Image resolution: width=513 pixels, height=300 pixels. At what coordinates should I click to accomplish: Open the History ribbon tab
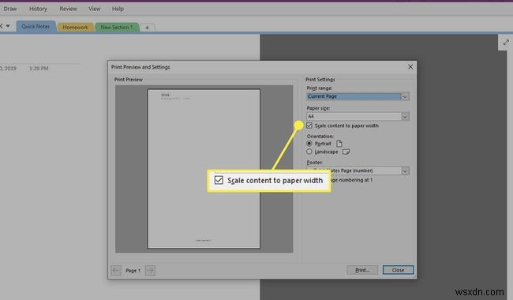(38, 9)
